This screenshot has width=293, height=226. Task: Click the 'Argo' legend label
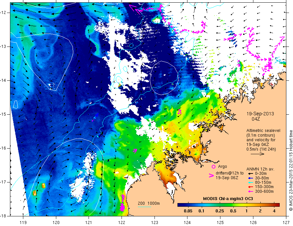(x=222, y=167)
